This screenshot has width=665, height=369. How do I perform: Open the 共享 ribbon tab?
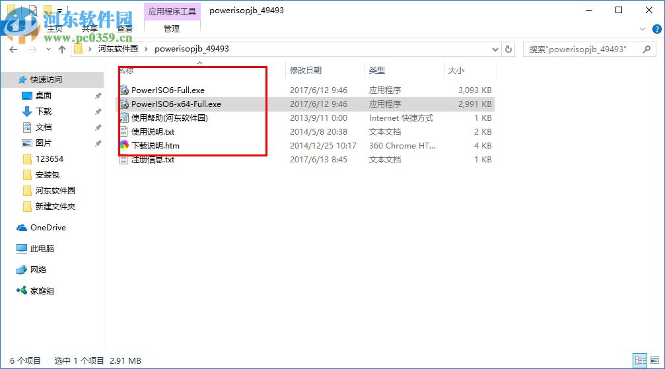tap(90, 29)
